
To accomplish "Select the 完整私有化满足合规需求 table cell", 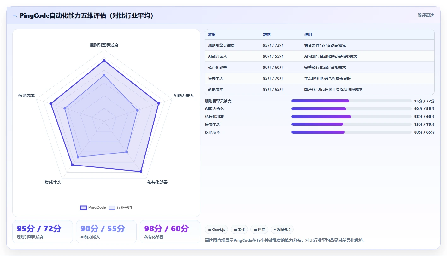I will pos(368,67).
